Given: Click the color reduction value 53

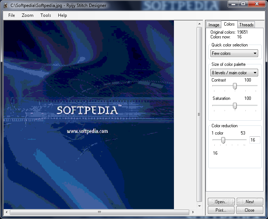Looking at the screenshot, I should pyautogui.click(x=243, y=133).
